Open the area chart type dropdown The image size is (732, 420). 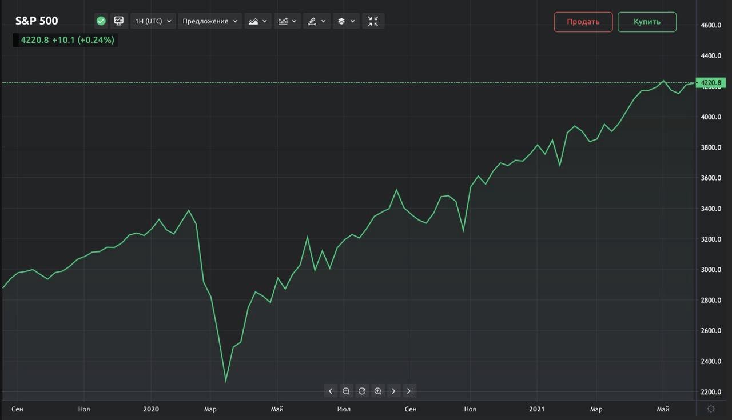[x=258, y=21]
